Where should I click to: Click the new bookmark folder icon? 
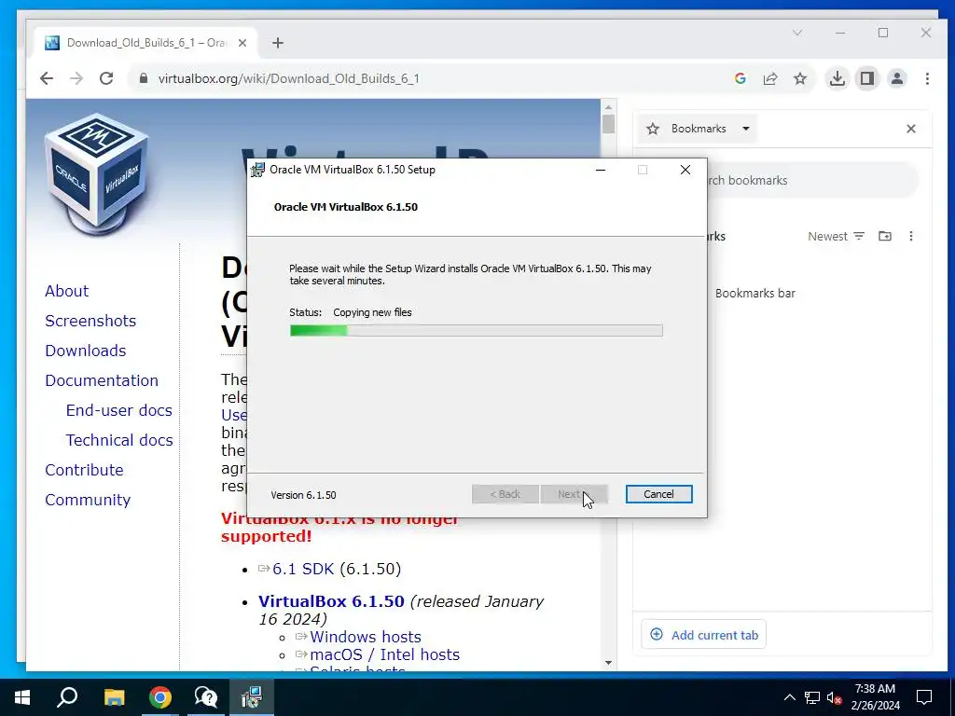(x=885, y=236)
